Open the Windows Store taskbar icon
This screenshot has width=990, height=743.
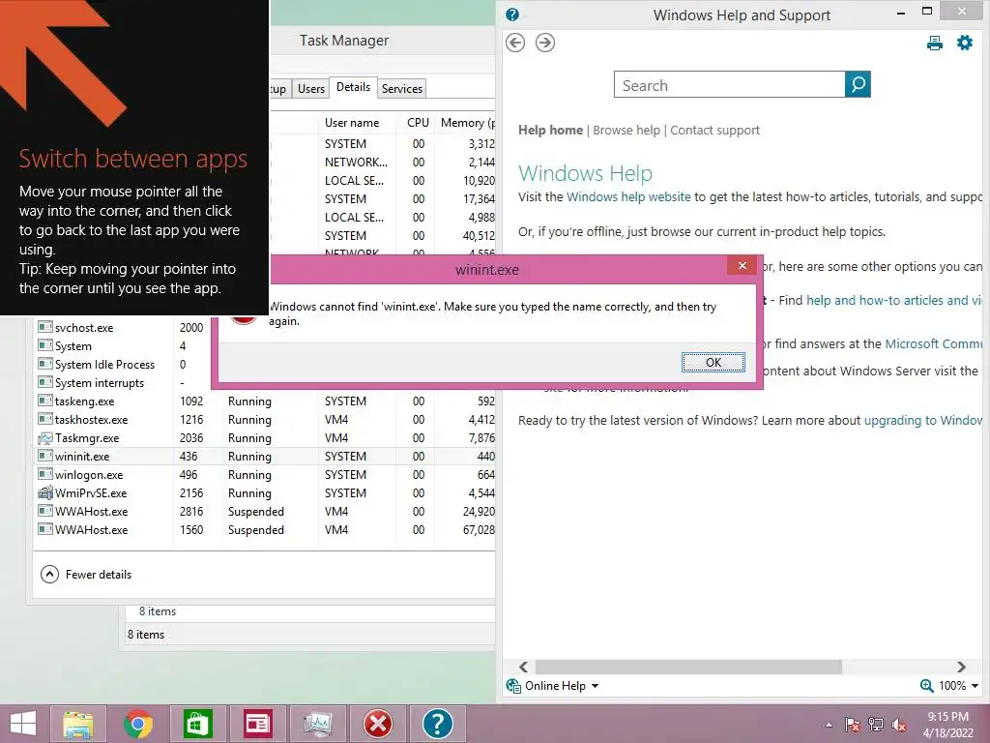click(x=197, y=724)
